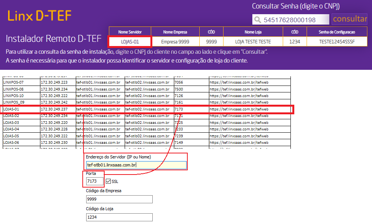The width and height of the screenshot is (372, 224).
Task: Click IP 172.30.249.242 in the LINXPOS_09 row
Action: tap(54, 102)
